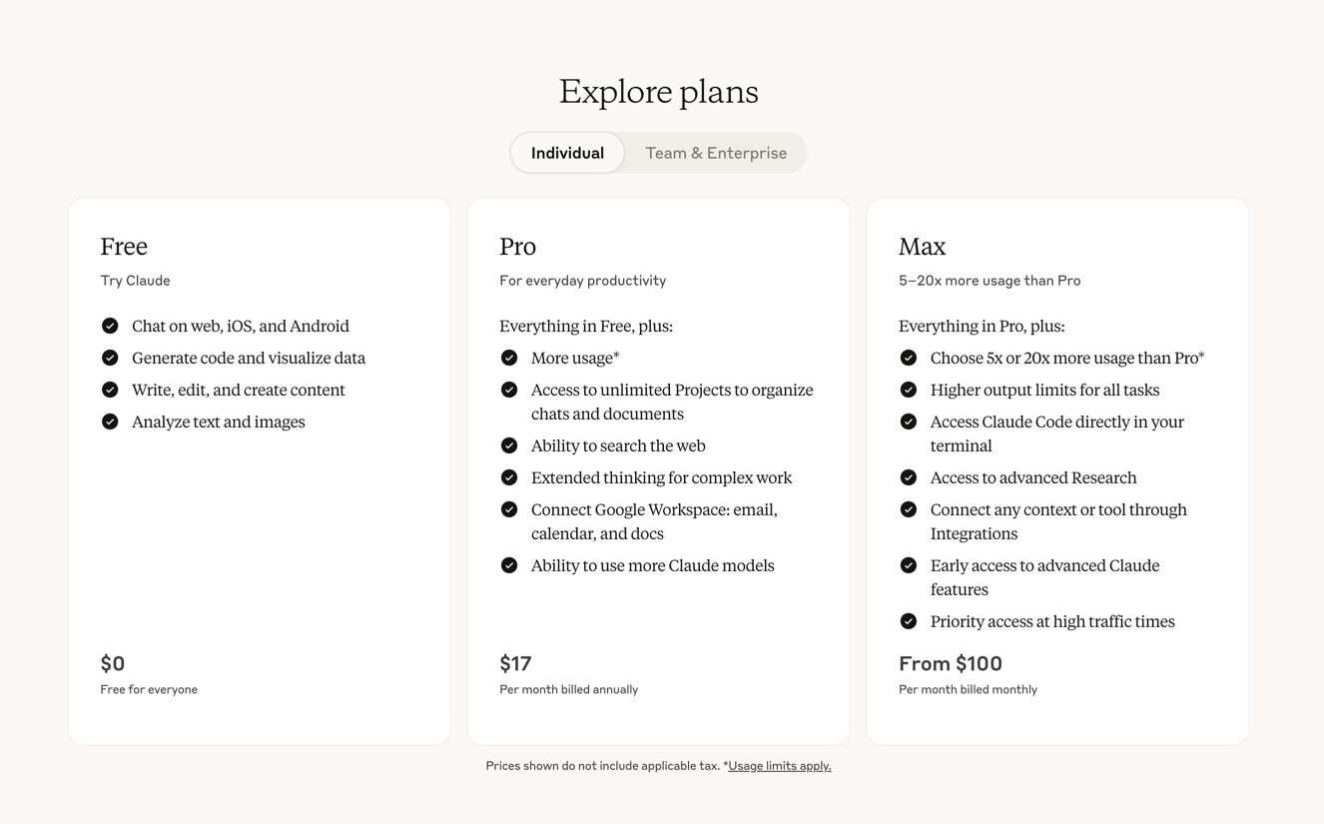1324x824 pixels.
Task: Click the Max plan heading
Action: click(922, 247)
